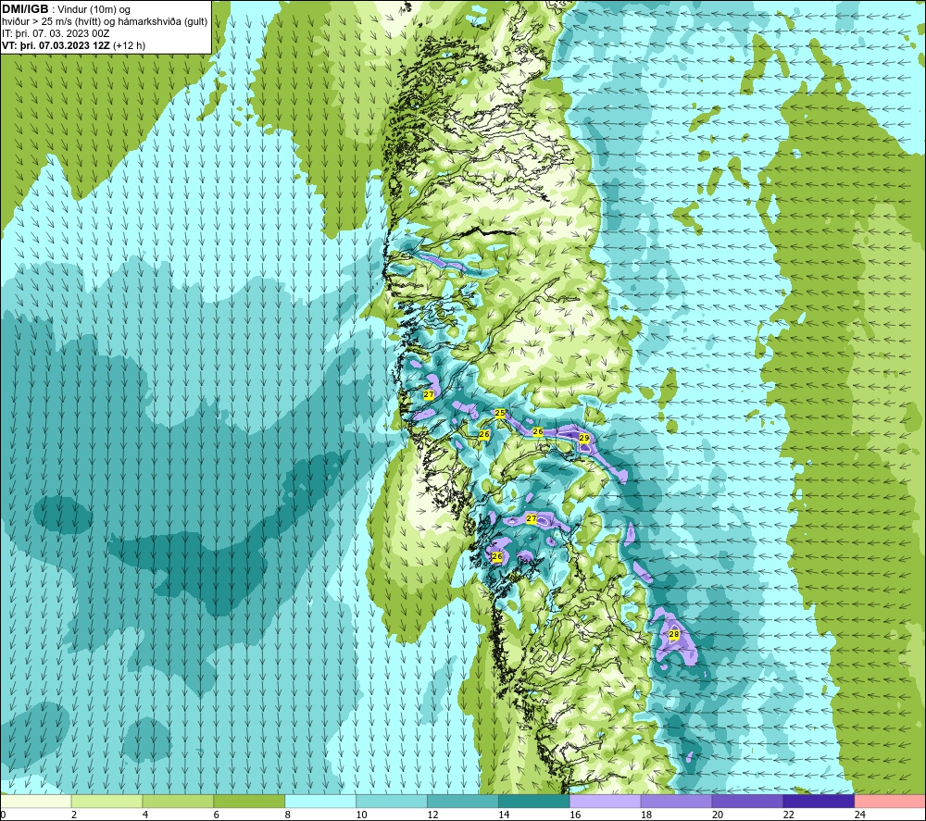This screenshot has height=821, width=926.
Task: Click the pale cyan 8–10 m/s legend swatch
Action: pos(320,801)
